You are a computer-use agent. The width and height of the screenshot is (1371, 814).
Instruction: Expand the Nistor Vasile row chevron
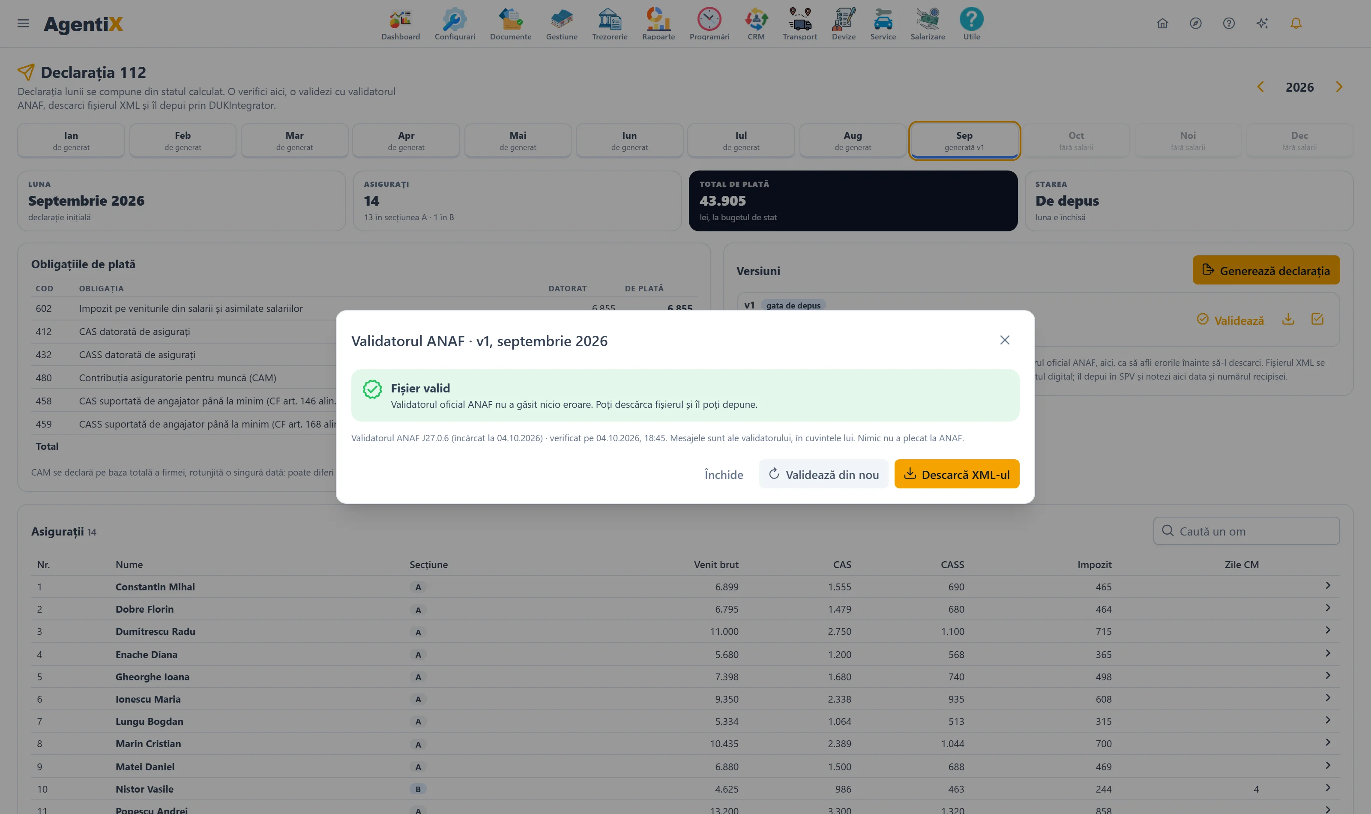pos(1328,788)
